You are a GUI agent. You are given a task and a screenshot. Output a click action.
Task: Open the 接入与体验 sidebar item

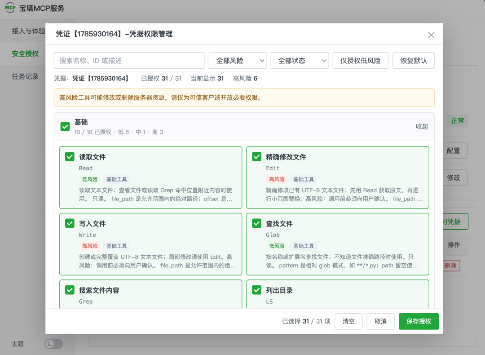pyautogui.click(x=28, y=31)
